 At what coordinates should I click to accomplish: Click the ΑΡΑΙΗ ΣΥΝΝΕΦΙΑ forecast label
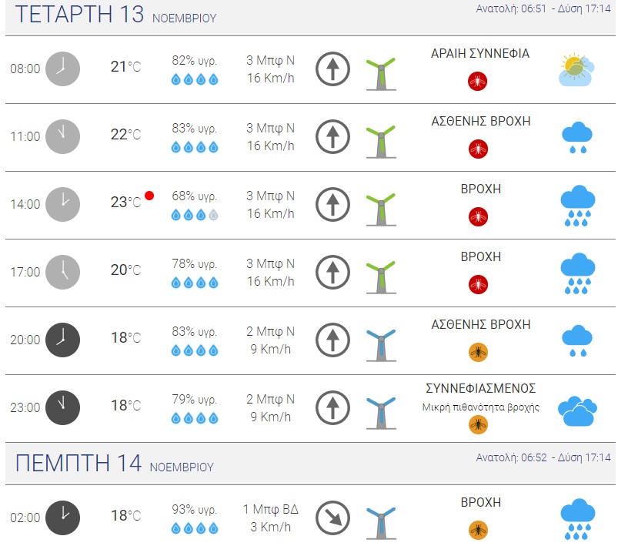click(480, 54)
